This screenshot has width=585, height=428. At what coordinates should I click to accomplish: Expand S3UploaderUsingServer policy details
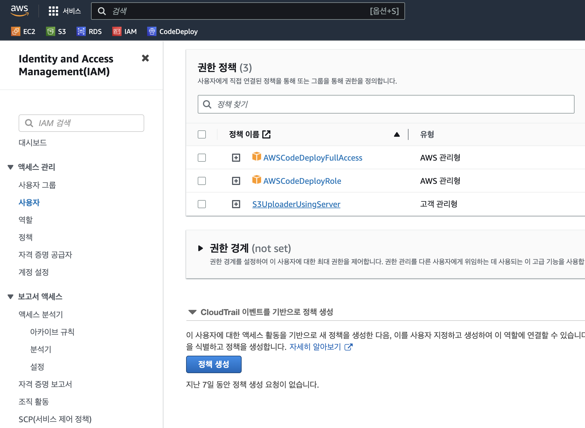(236, 204)
